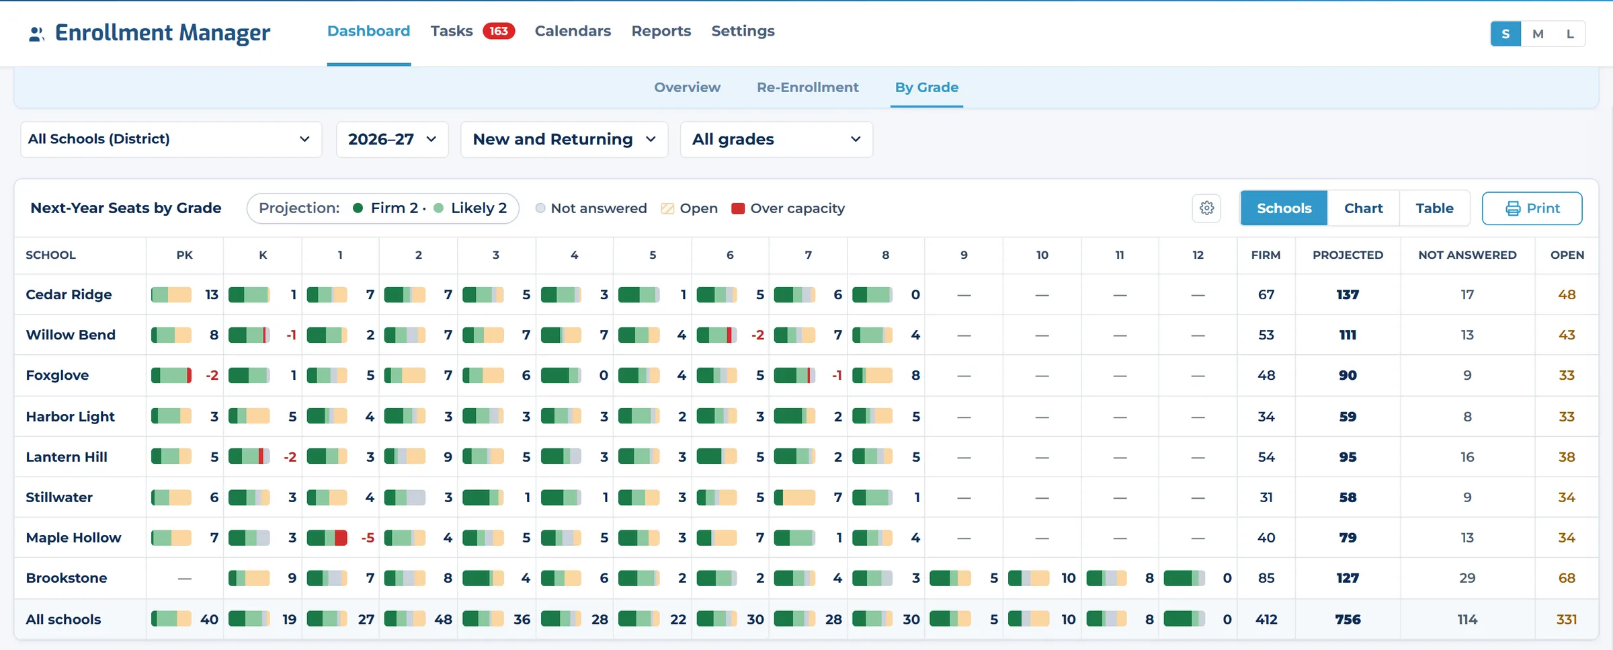This screenshot has height=650, width=1613.
Task: Click the Open hatched legend icon
Action: tap(667, 208)
